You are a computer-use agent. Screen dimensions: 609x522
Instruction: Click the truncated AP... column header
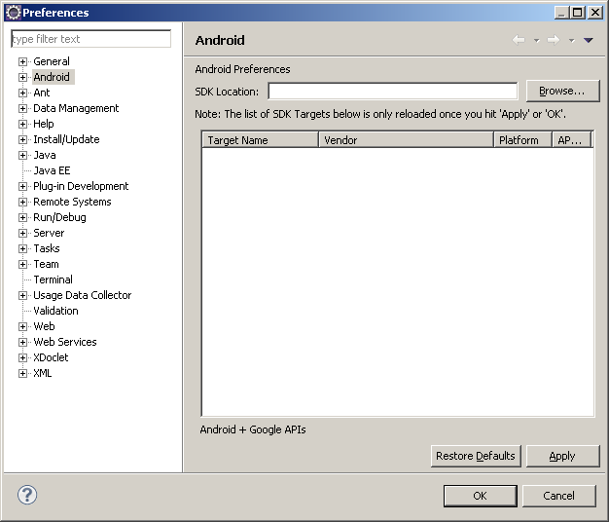572,140
